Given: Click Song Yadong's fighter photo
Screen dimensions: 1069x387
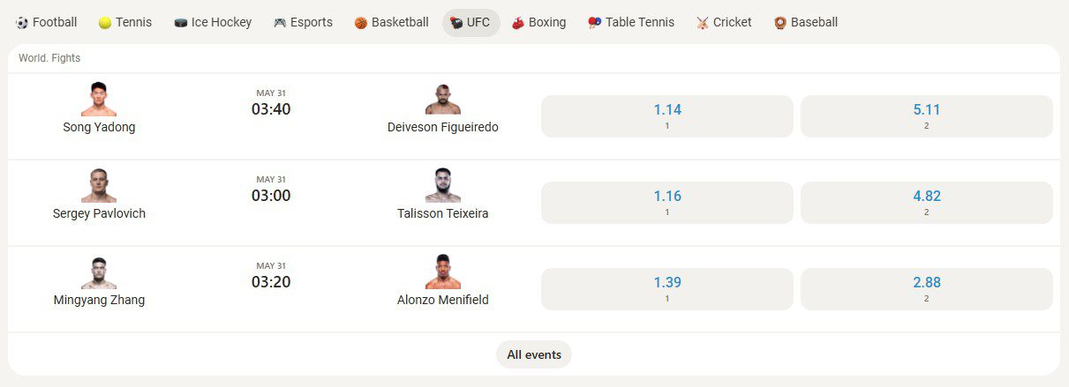Looking at the screenshot, I should [99, 99].
